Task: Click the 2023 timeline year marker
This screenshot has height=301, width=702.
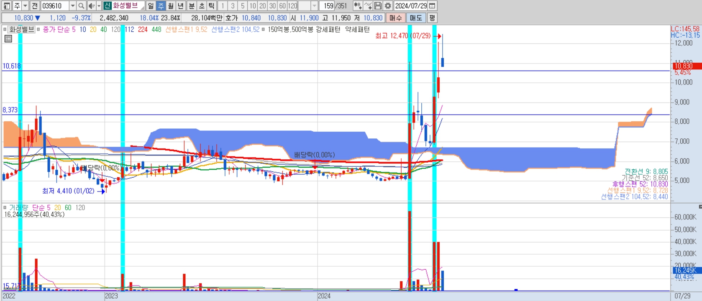Action: [111, 296]
